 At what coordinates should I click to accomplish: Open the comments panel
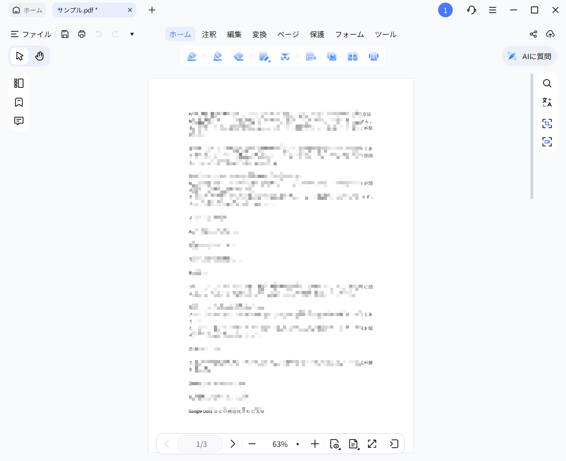19,121
